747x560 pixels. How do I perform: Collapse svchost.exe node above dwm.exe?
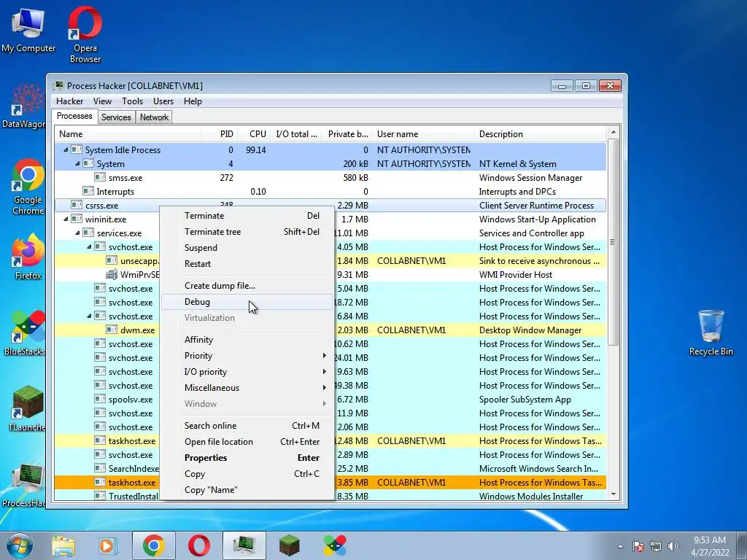pos(89,316)
